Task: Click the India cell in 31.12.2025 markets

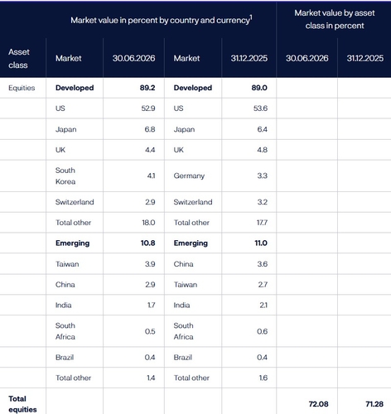Action: click(x=181, y=306)
